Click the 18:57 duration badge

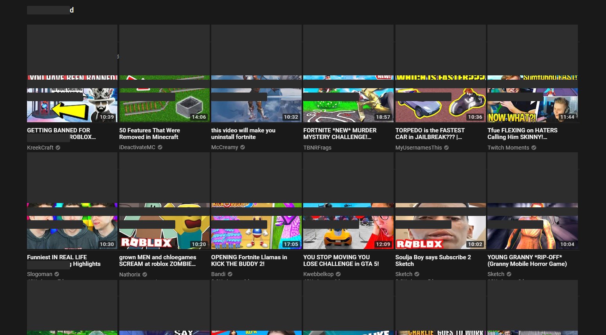tap(383, 117)
